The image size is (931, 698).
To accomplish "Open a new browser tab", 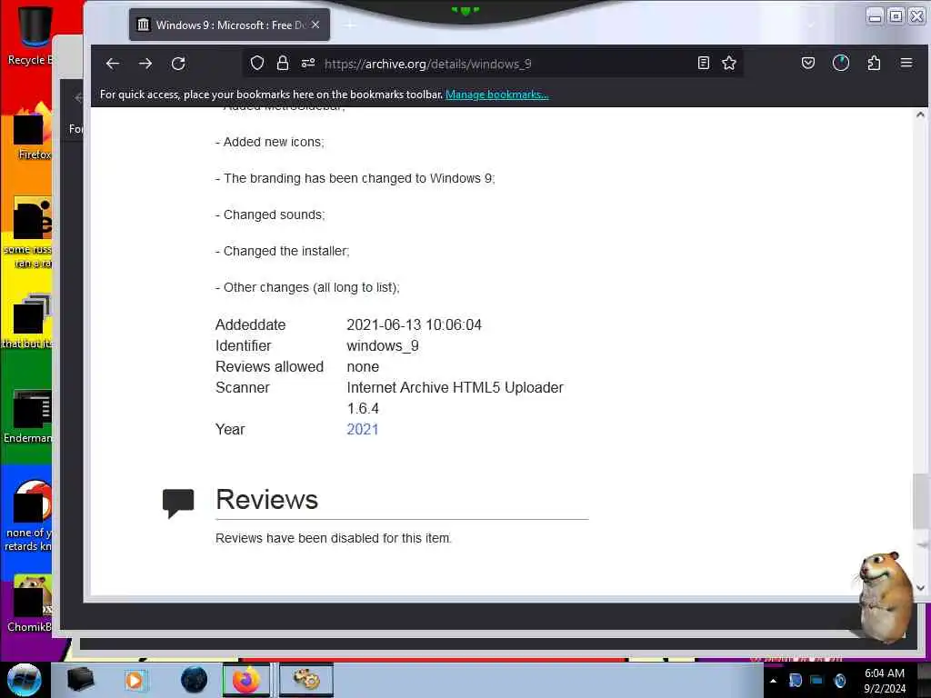I will pyautogui.click(x=350, y=25).
